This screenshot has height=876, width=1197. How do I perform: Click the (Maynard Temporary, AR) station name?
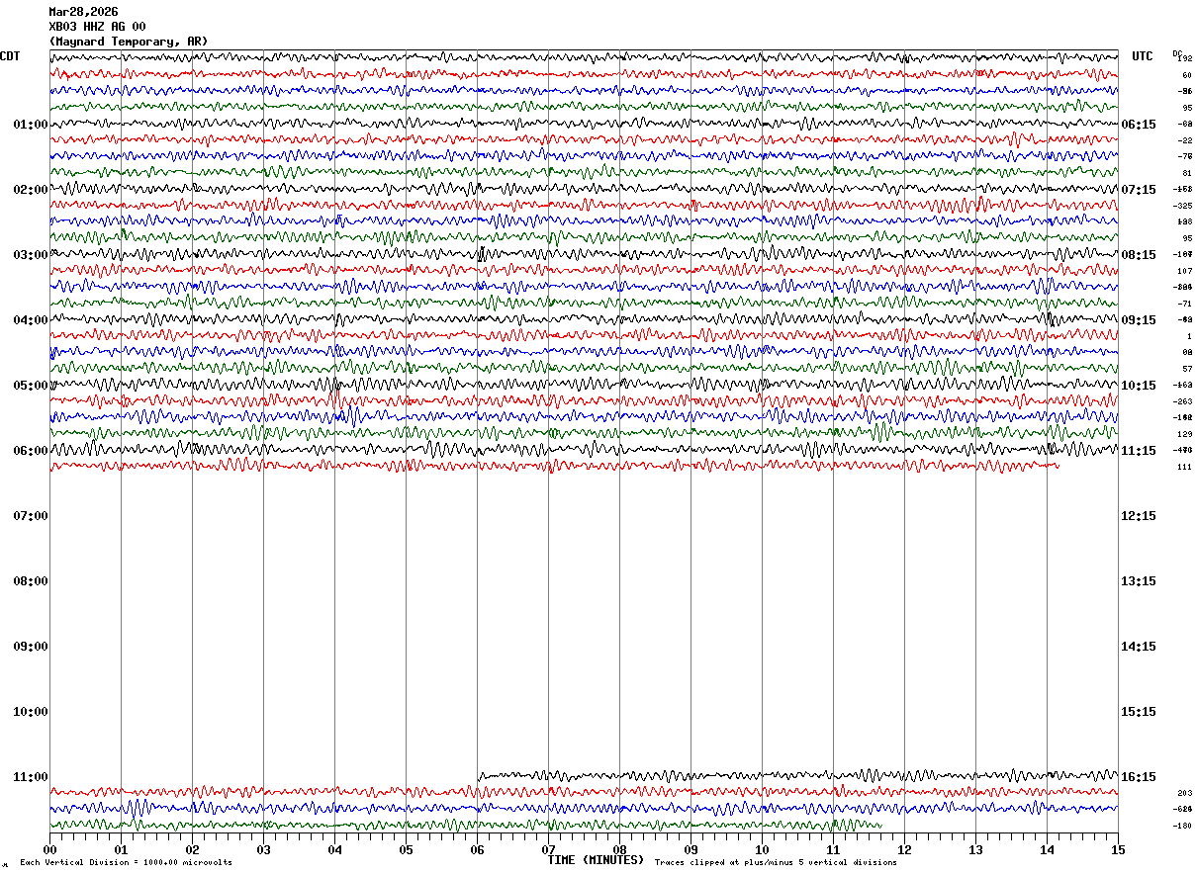[129, 42]
